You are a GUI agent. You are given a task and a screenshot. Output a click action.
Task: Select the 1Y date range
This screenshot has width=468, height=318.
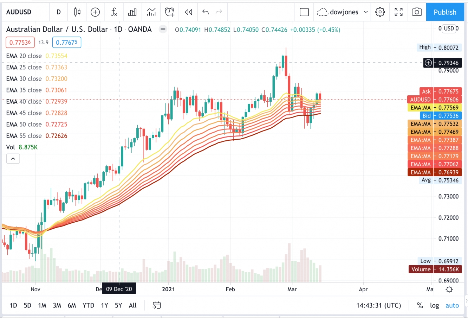point(104,305)
